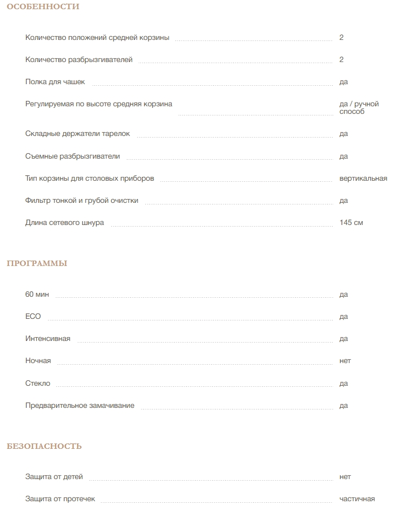Click Регулируемая по высоте средняя корзина text
The width and height of the screenshot is (399, 519).
[x=99, y=104]
